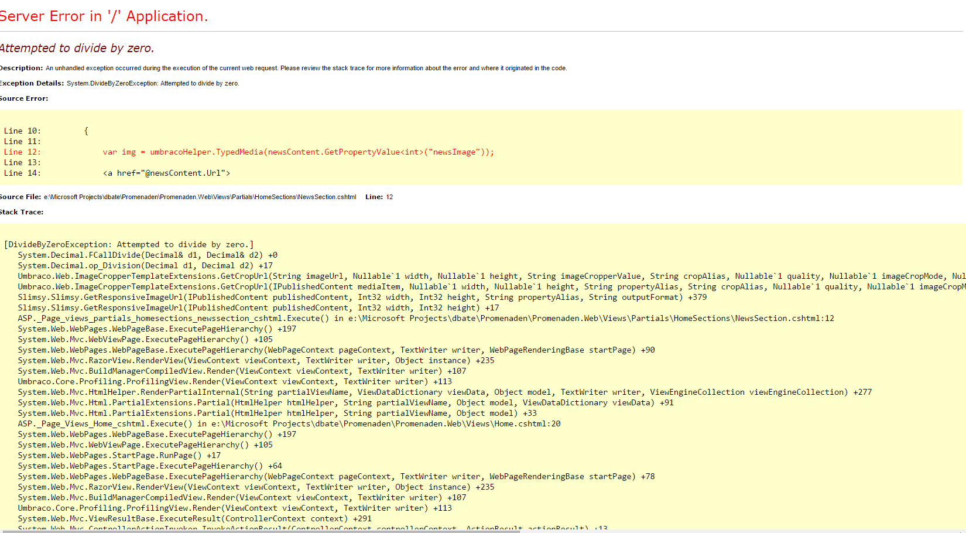
Task: Click the NewsSection.cshtml source file path
Action: (x=200, y=197)
